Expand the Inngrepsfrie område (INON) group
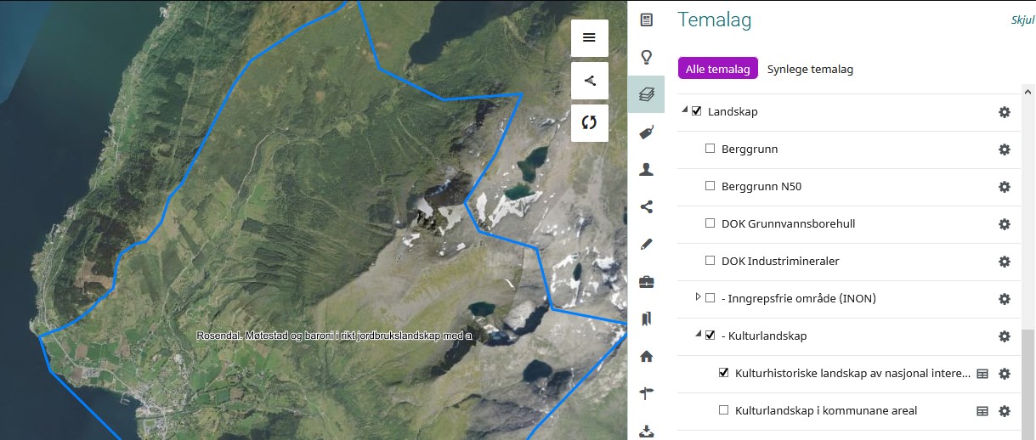The width and height of the screenshot is (1036, 440). click(698, 297)
